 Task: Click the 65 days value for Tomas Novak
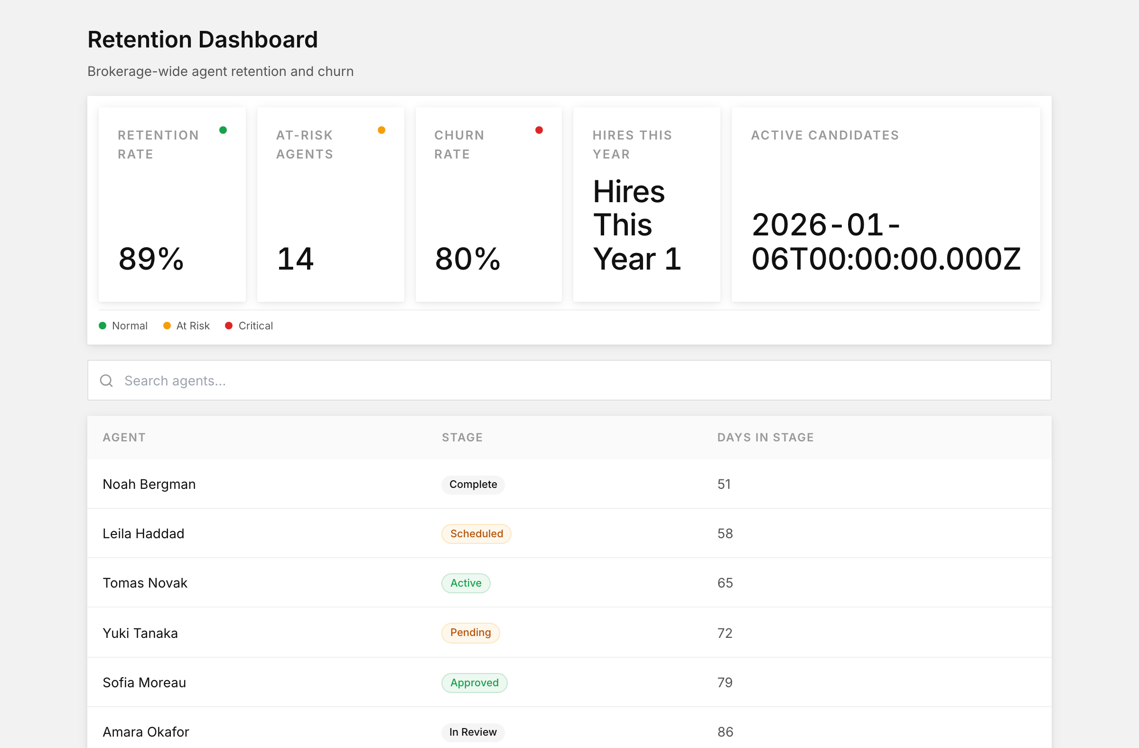click(x=725, y=583)
